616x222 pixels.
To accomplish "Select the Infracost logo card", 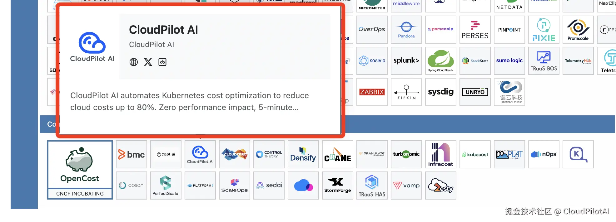I will click(441, 154).
